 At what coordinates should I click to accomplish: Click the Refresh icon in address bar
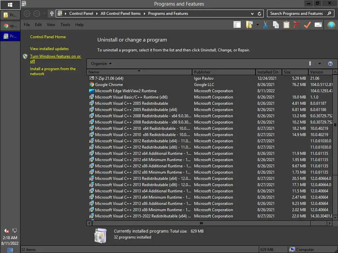259,14
